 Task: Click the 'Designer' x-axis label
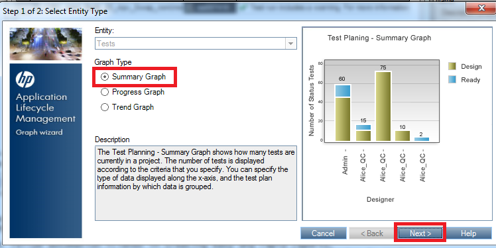380,200
